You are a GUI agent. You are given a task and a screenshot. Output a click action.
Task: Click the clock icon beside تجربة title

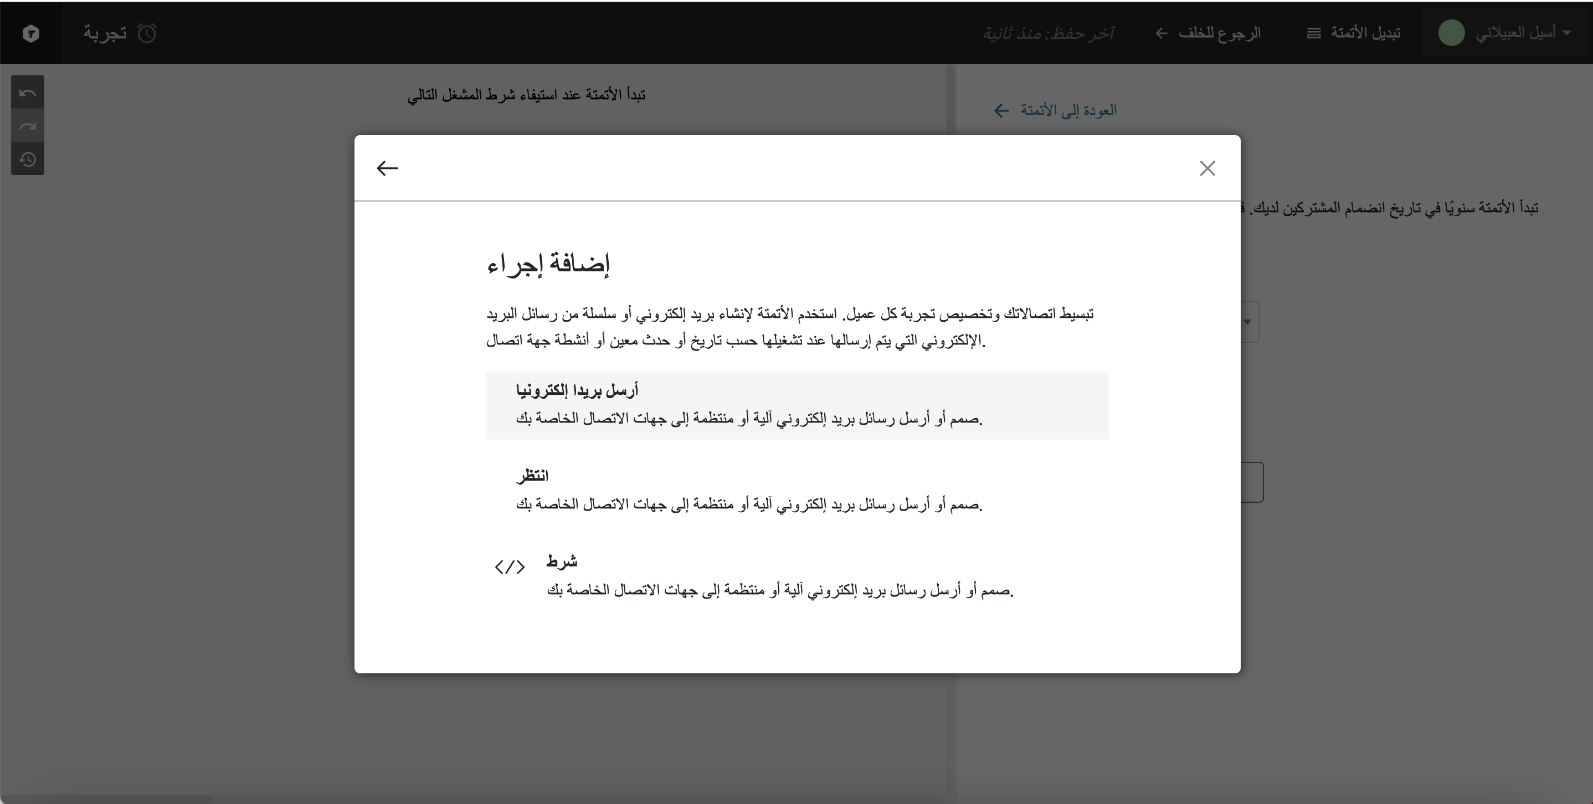point(147,33)
